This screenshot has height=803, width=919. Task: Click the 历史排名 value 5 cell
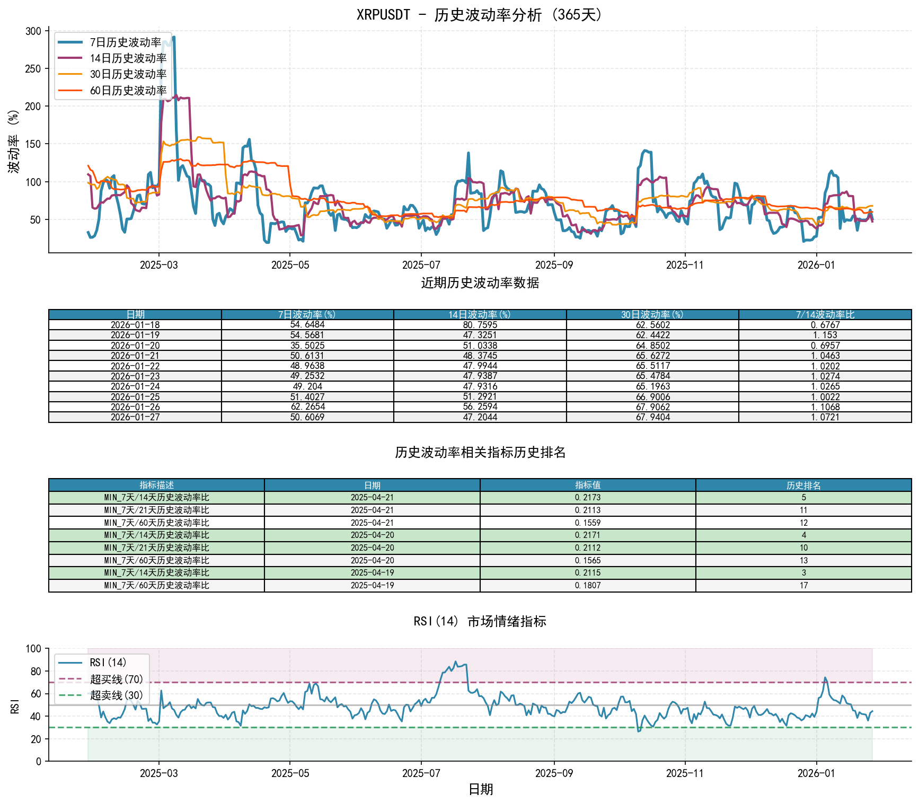(803, 497)
